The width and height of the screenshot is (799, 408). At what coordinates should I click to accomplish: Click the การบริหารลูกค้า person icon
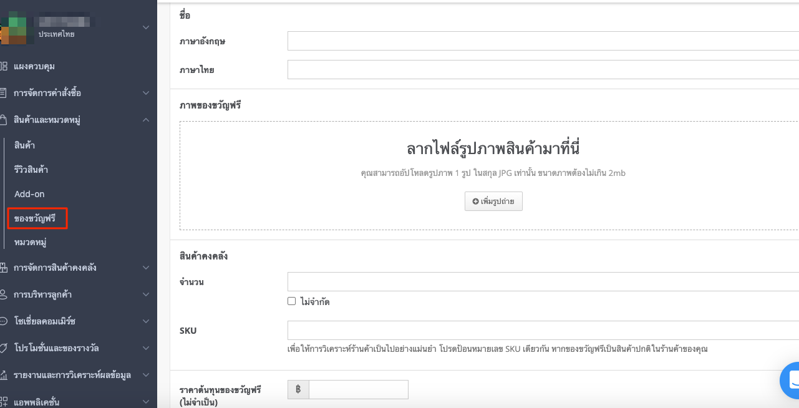3,294
